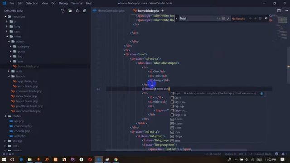This screenshot has width=290, height=163.
Task: Split the editor right
Action: click(279, 11)
